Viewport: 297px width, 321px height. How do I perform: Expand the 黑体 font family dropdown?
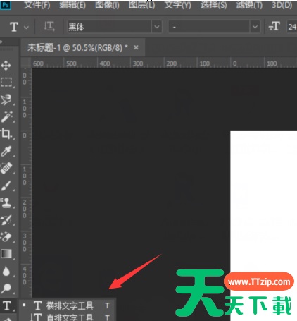157,27
